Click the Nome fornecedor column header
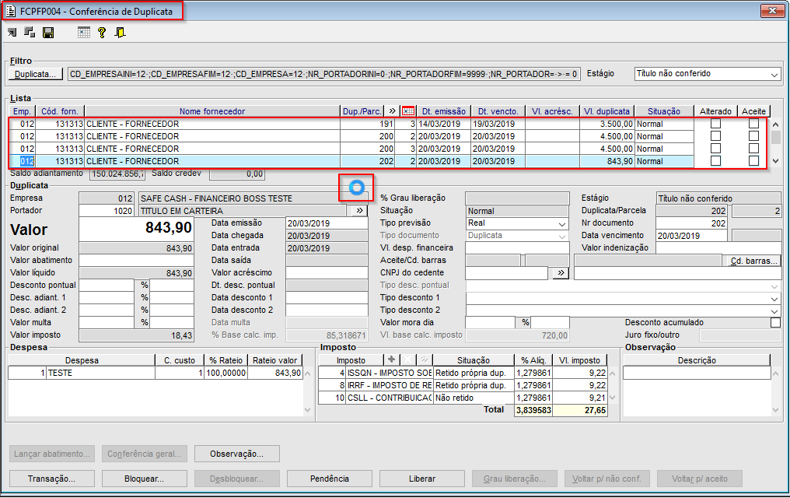This screenshot has height=498, width=790. [212, 111]
